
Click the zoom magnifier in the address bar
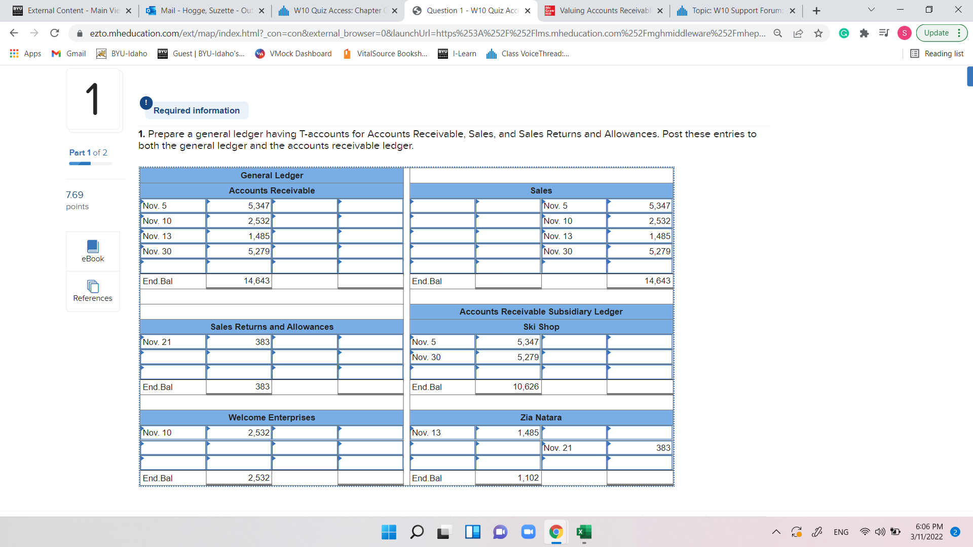pos(778,33)
